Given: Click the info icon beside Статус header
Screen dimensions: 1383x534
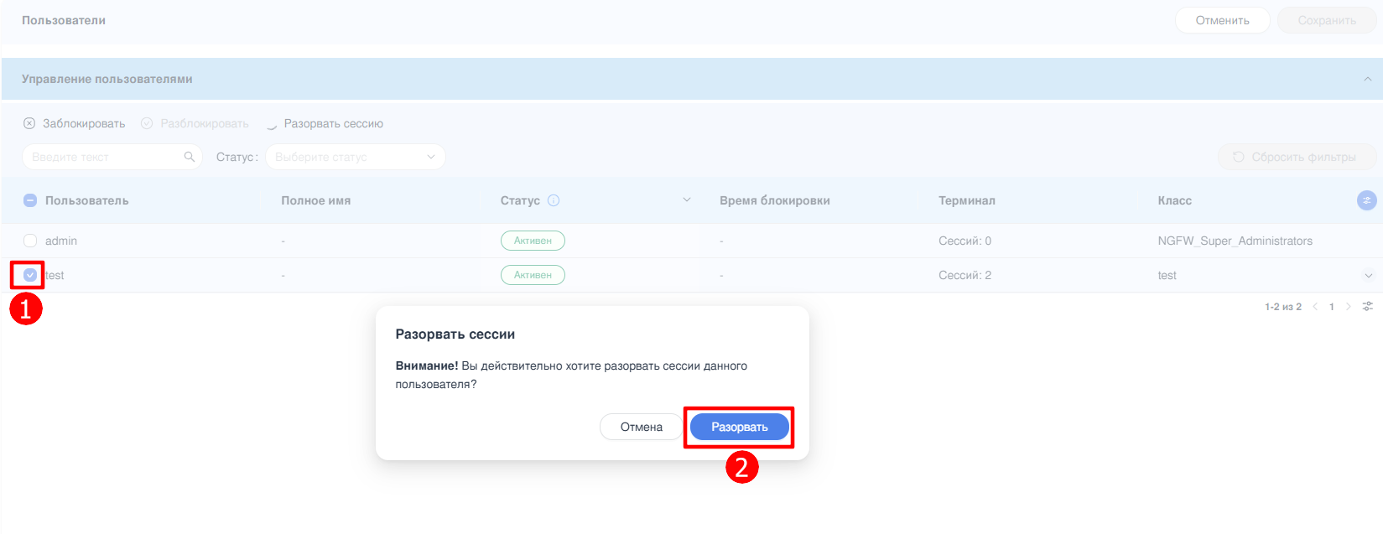Looking at the screenshot, I should coord(554,200).
